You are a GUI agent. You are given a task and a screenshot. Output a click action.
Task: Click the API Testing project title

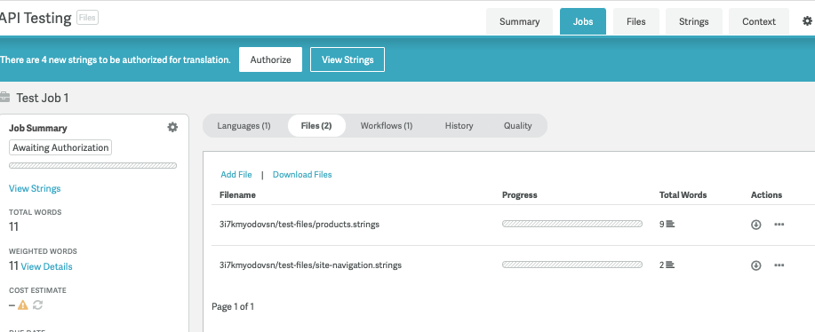click(x=36, y=18)
